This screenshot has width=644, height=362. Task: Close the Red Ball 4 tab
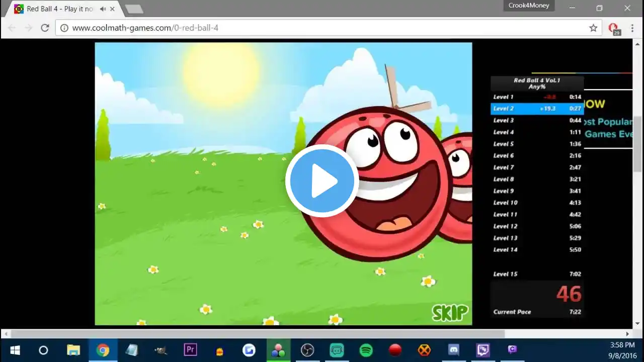click(x=113, y=9)
